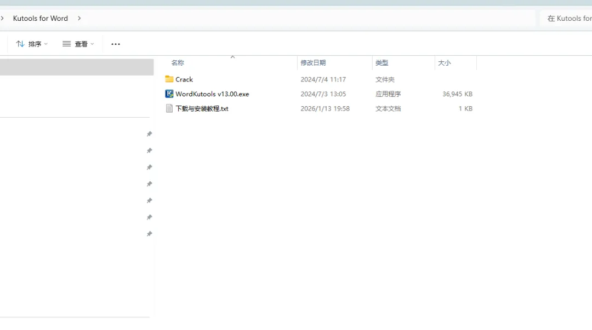Image resolution: width=592 pixels, height=330 pixels.
Task: Sort by 类型 column header
Action: pyautogui.click(x=382, y=62)
